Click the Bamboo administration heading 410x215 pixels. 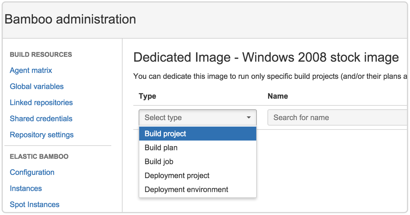[x=70, y=19]
